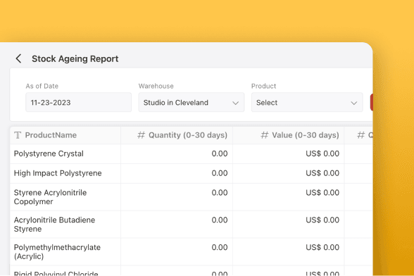The width and height of the screenshot is (414, 276).
Task: Click the hash icon beside Quantity (0-30 days)
Action: click(x=141, y=135)
